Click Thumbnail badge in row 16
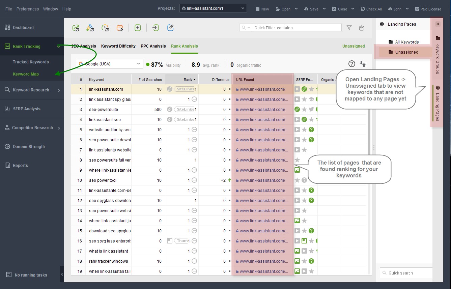This screenshot has height=289, width=451. [x=181, y=241]
